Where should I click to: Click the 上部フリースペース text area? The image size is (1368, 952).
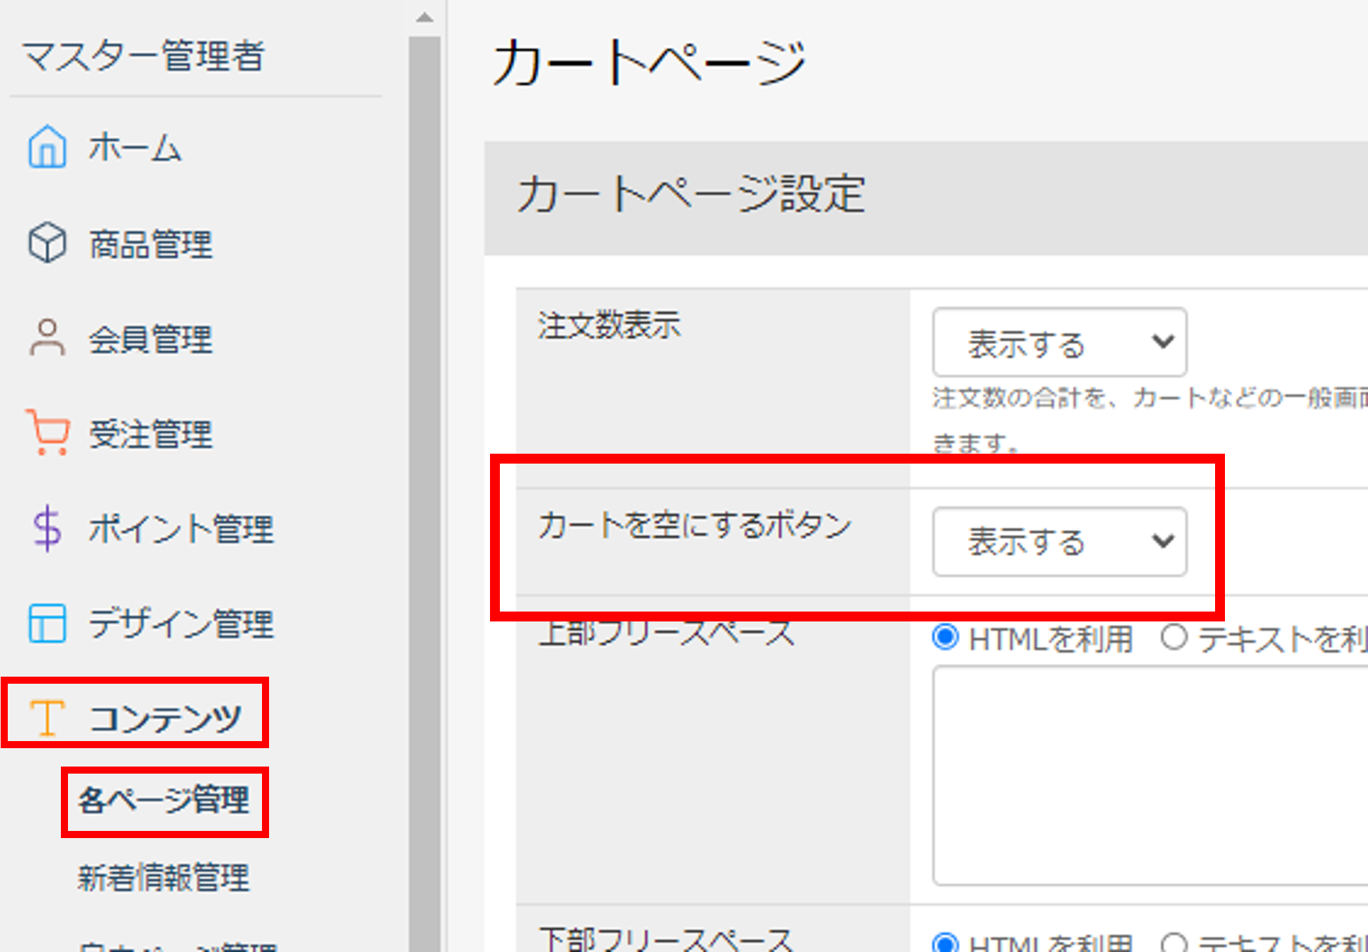(1150, 776)
